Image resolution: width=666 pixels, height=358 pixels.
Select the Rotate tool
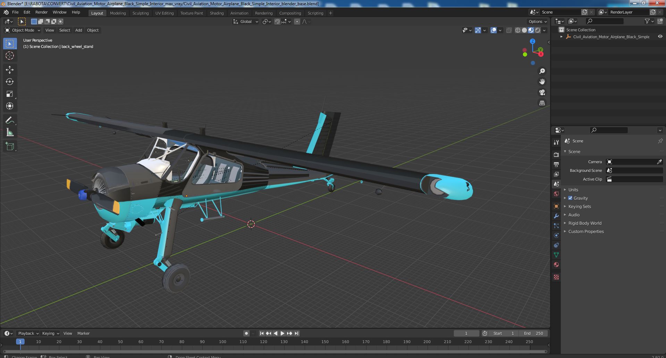point(10,82)
